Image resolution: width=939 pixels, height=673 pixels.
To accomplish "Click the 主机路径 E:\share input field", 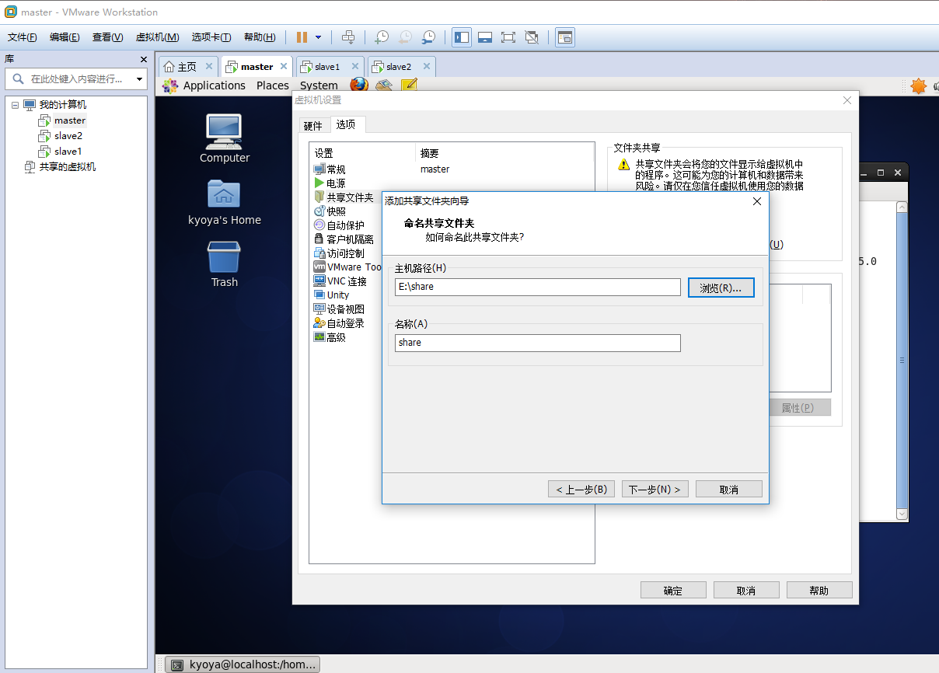I will 538,287.
